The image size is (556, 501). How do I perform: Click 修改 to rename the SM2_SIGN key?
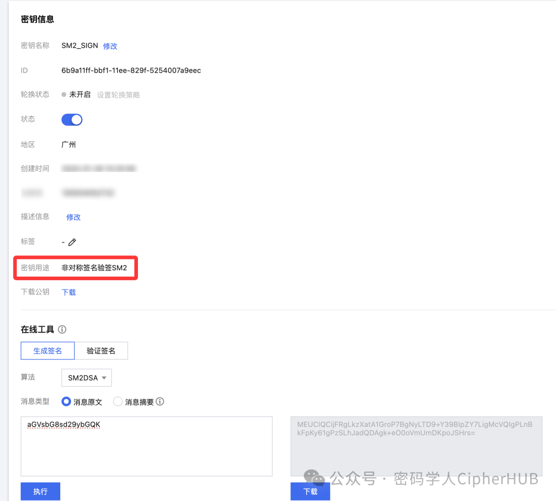[110, 46]
